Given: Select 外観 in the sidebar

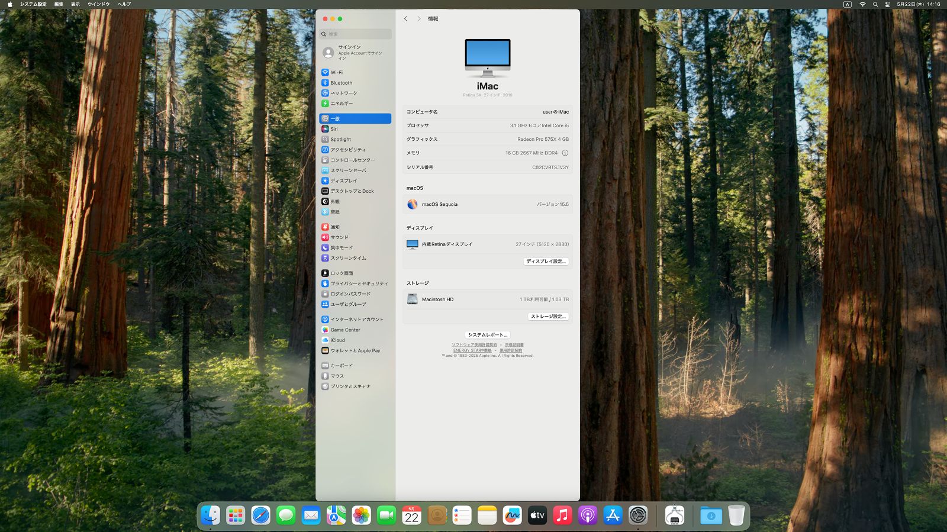Looking at the screenshot, I should (x=355, y=201).
